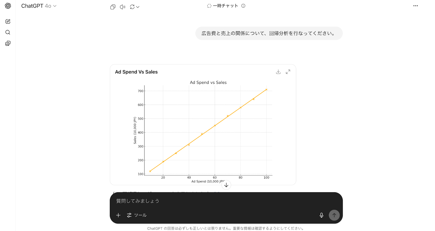
Task: Click the temporary chat info icon
Action: pyautogui.click(x=243, y=6)
